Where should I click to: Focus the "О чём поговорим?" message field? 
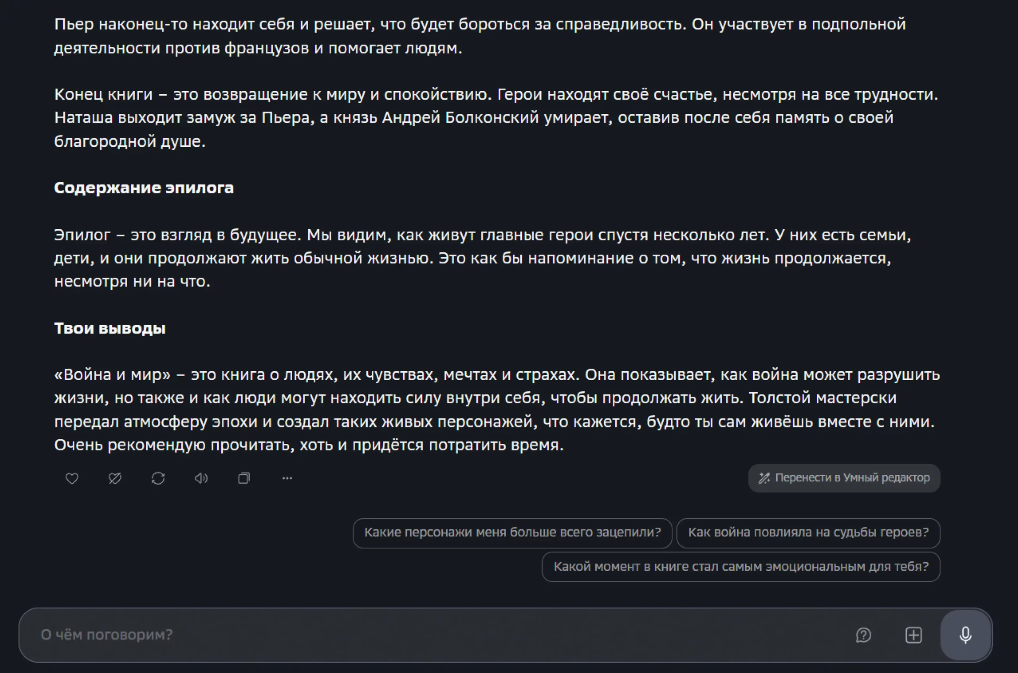pyautogui.click(x=429, y=635)
